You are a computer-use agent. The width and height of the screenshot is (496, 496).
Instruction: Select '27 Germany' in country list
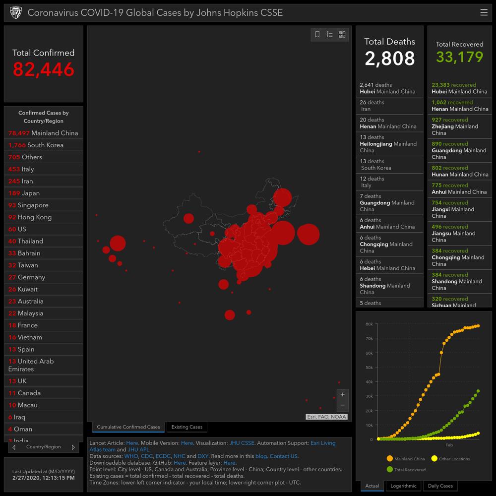coord(43,277)
